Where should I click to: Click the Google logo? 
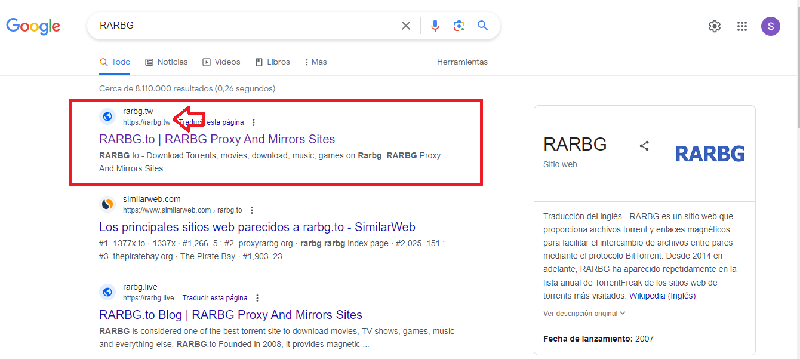[33, 26]
